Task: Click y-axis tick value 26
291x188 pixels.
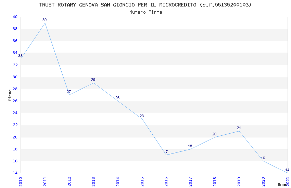Action: [15, 101]
